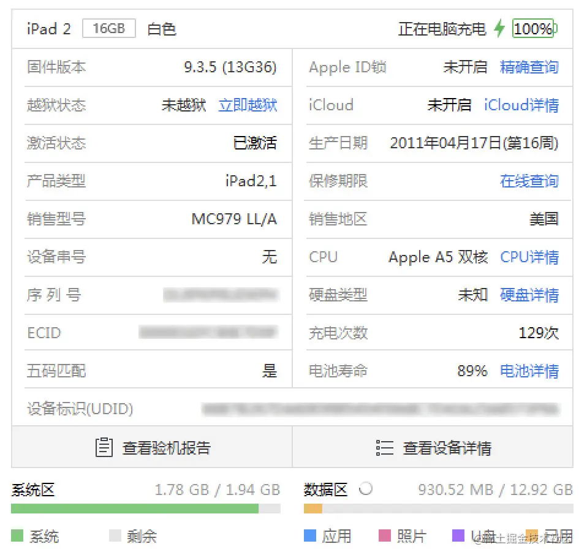Open the 立即越狱 jailbreak link
Viewport: 587px width, 560px height.
[x=248, y=105]
